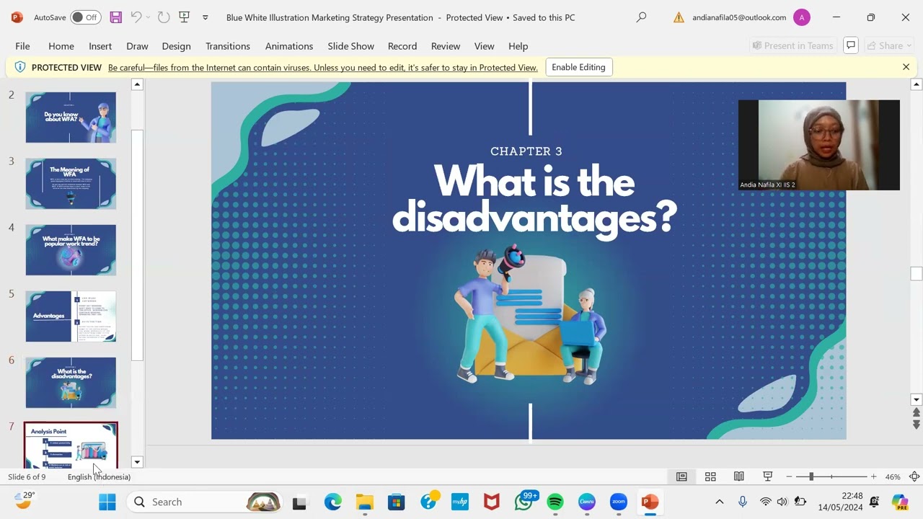This screenshot has width=923, height=519.
Task: Select slide 7 thumbnail 'Analysis Point'
Action: coord(71,445)
